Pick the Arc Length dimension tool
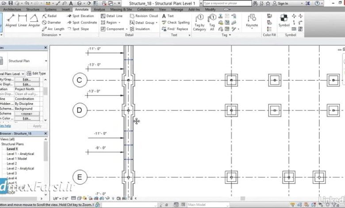 (53, 29)
